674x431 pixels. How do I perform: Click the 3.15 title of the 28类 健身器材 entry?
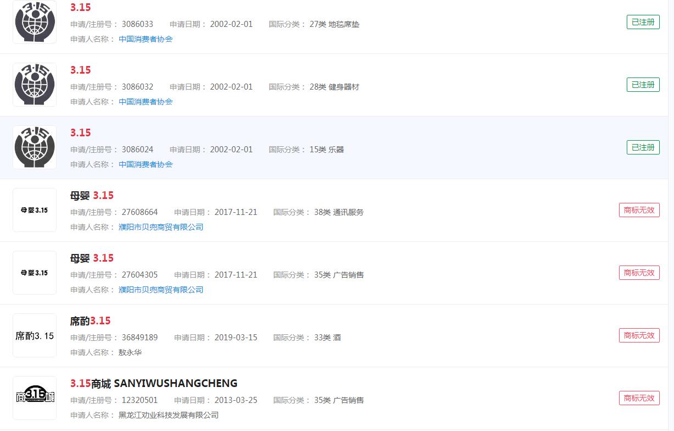(81, 70)
